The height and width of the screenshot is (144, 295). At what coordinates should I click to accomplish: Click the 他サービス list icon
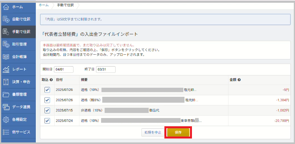[6, 132]
